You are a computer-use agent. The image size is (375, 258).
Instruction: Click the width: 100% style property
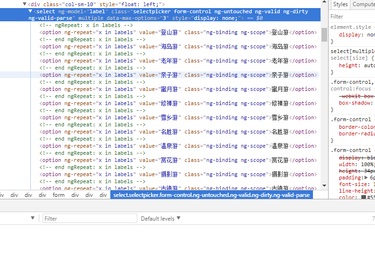click(x=357, y=164)
